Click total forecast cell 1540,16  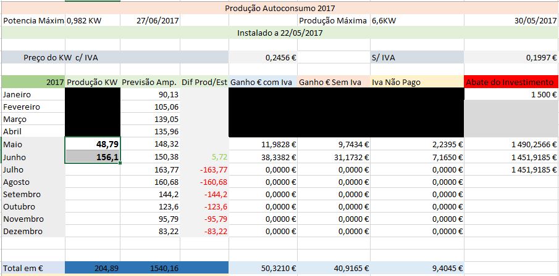[x=150, y=268]
